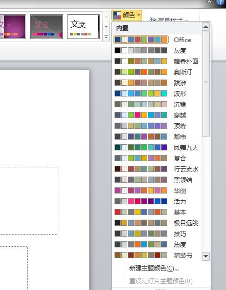The image size is (226, 290).
Task: Select the 顶峰 color scheme
Action: (157, 126)
